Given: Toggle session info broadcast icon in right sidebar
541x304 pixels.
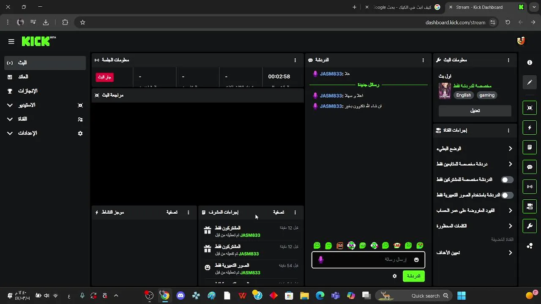Looking at the screenshot, I should click(530, 187).
